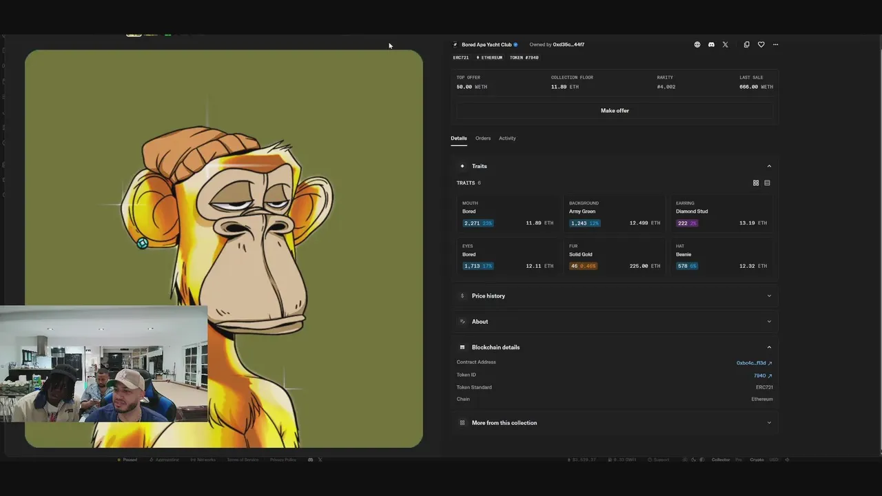882x496 pixels.
Task: Open the Discord icon in the footer
Action: click(310, 459)
